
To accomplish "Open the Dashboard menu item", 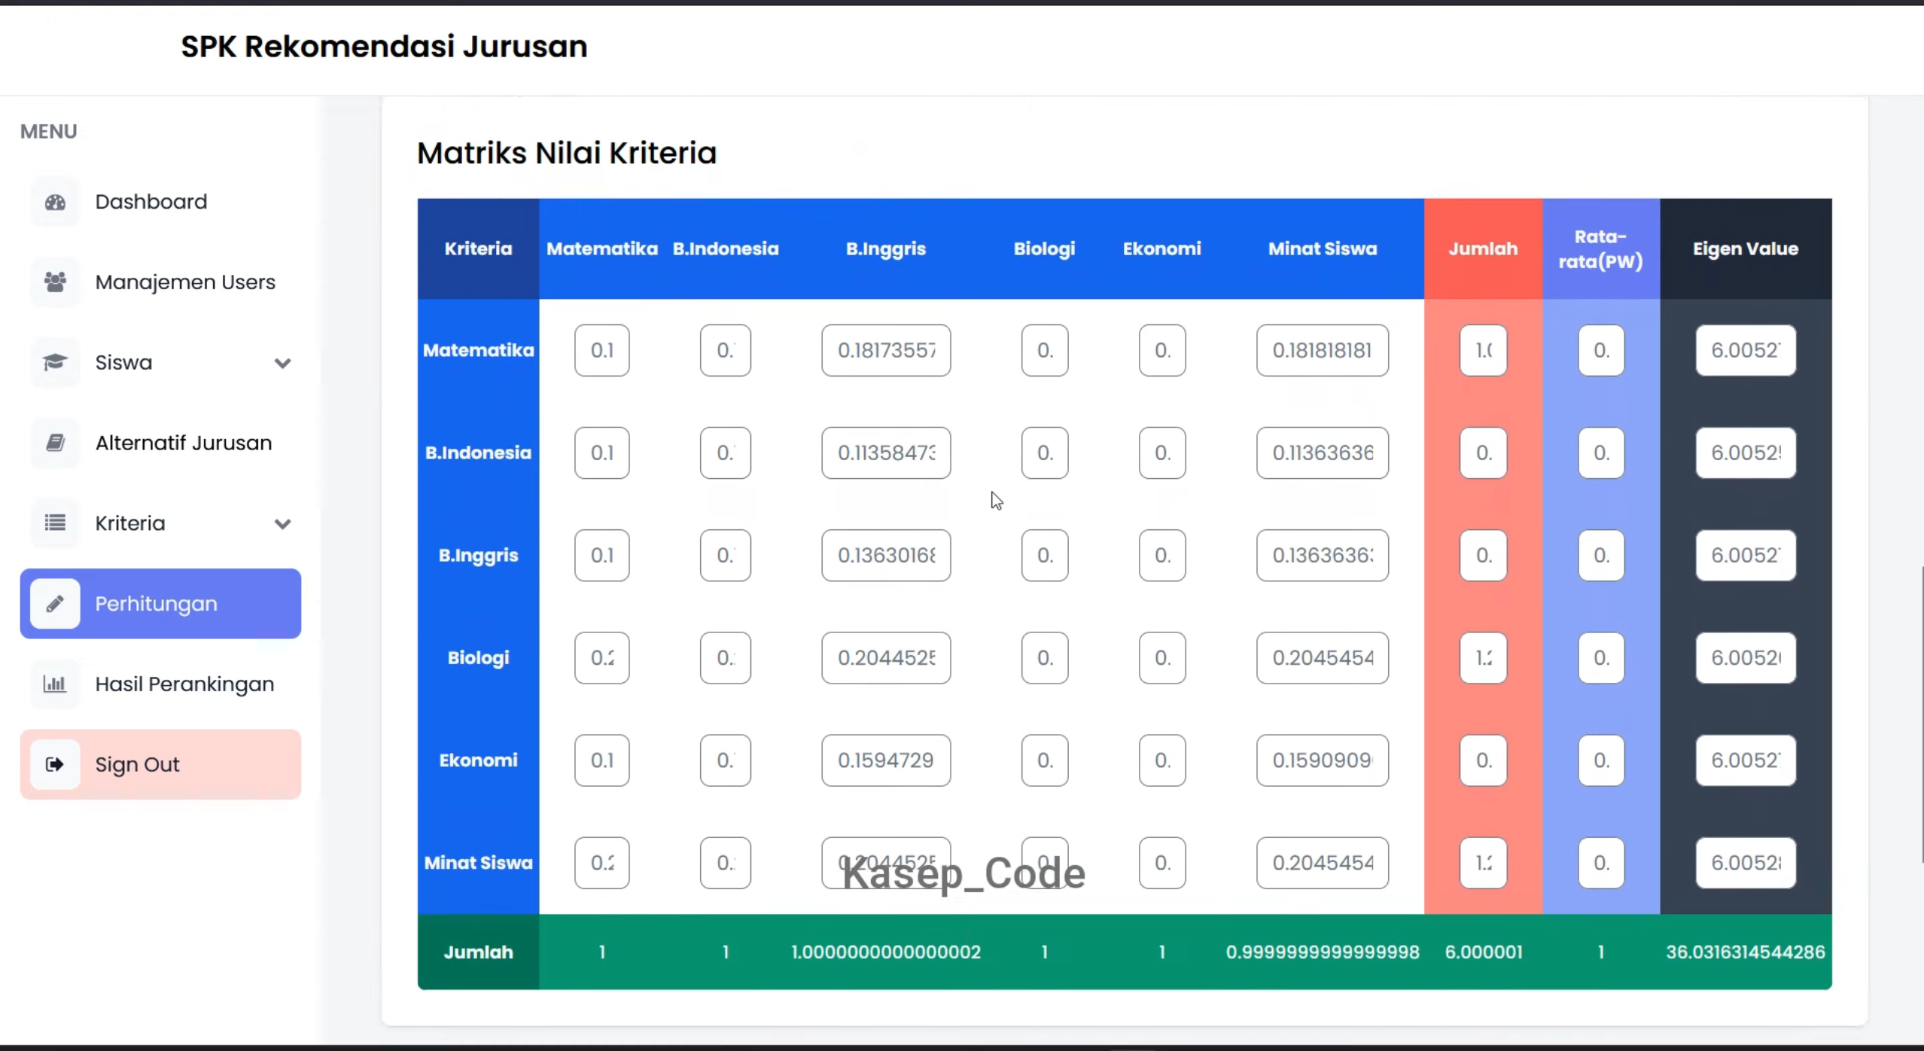I will (160, 202).
